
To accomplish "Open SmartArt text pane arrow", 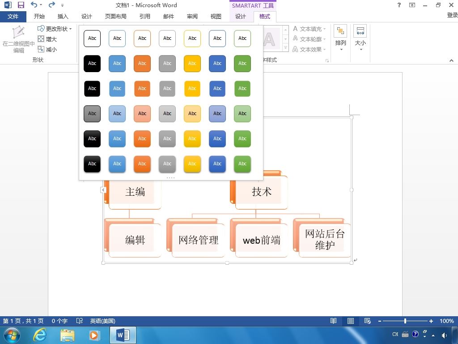I will pos(103,190).
